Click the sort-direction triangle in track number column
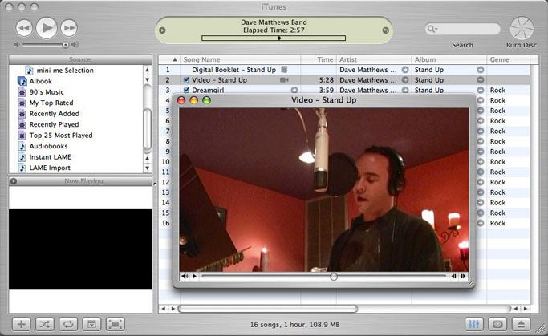Viewport: 548px width, 336px height. click(x=175, y=59)
